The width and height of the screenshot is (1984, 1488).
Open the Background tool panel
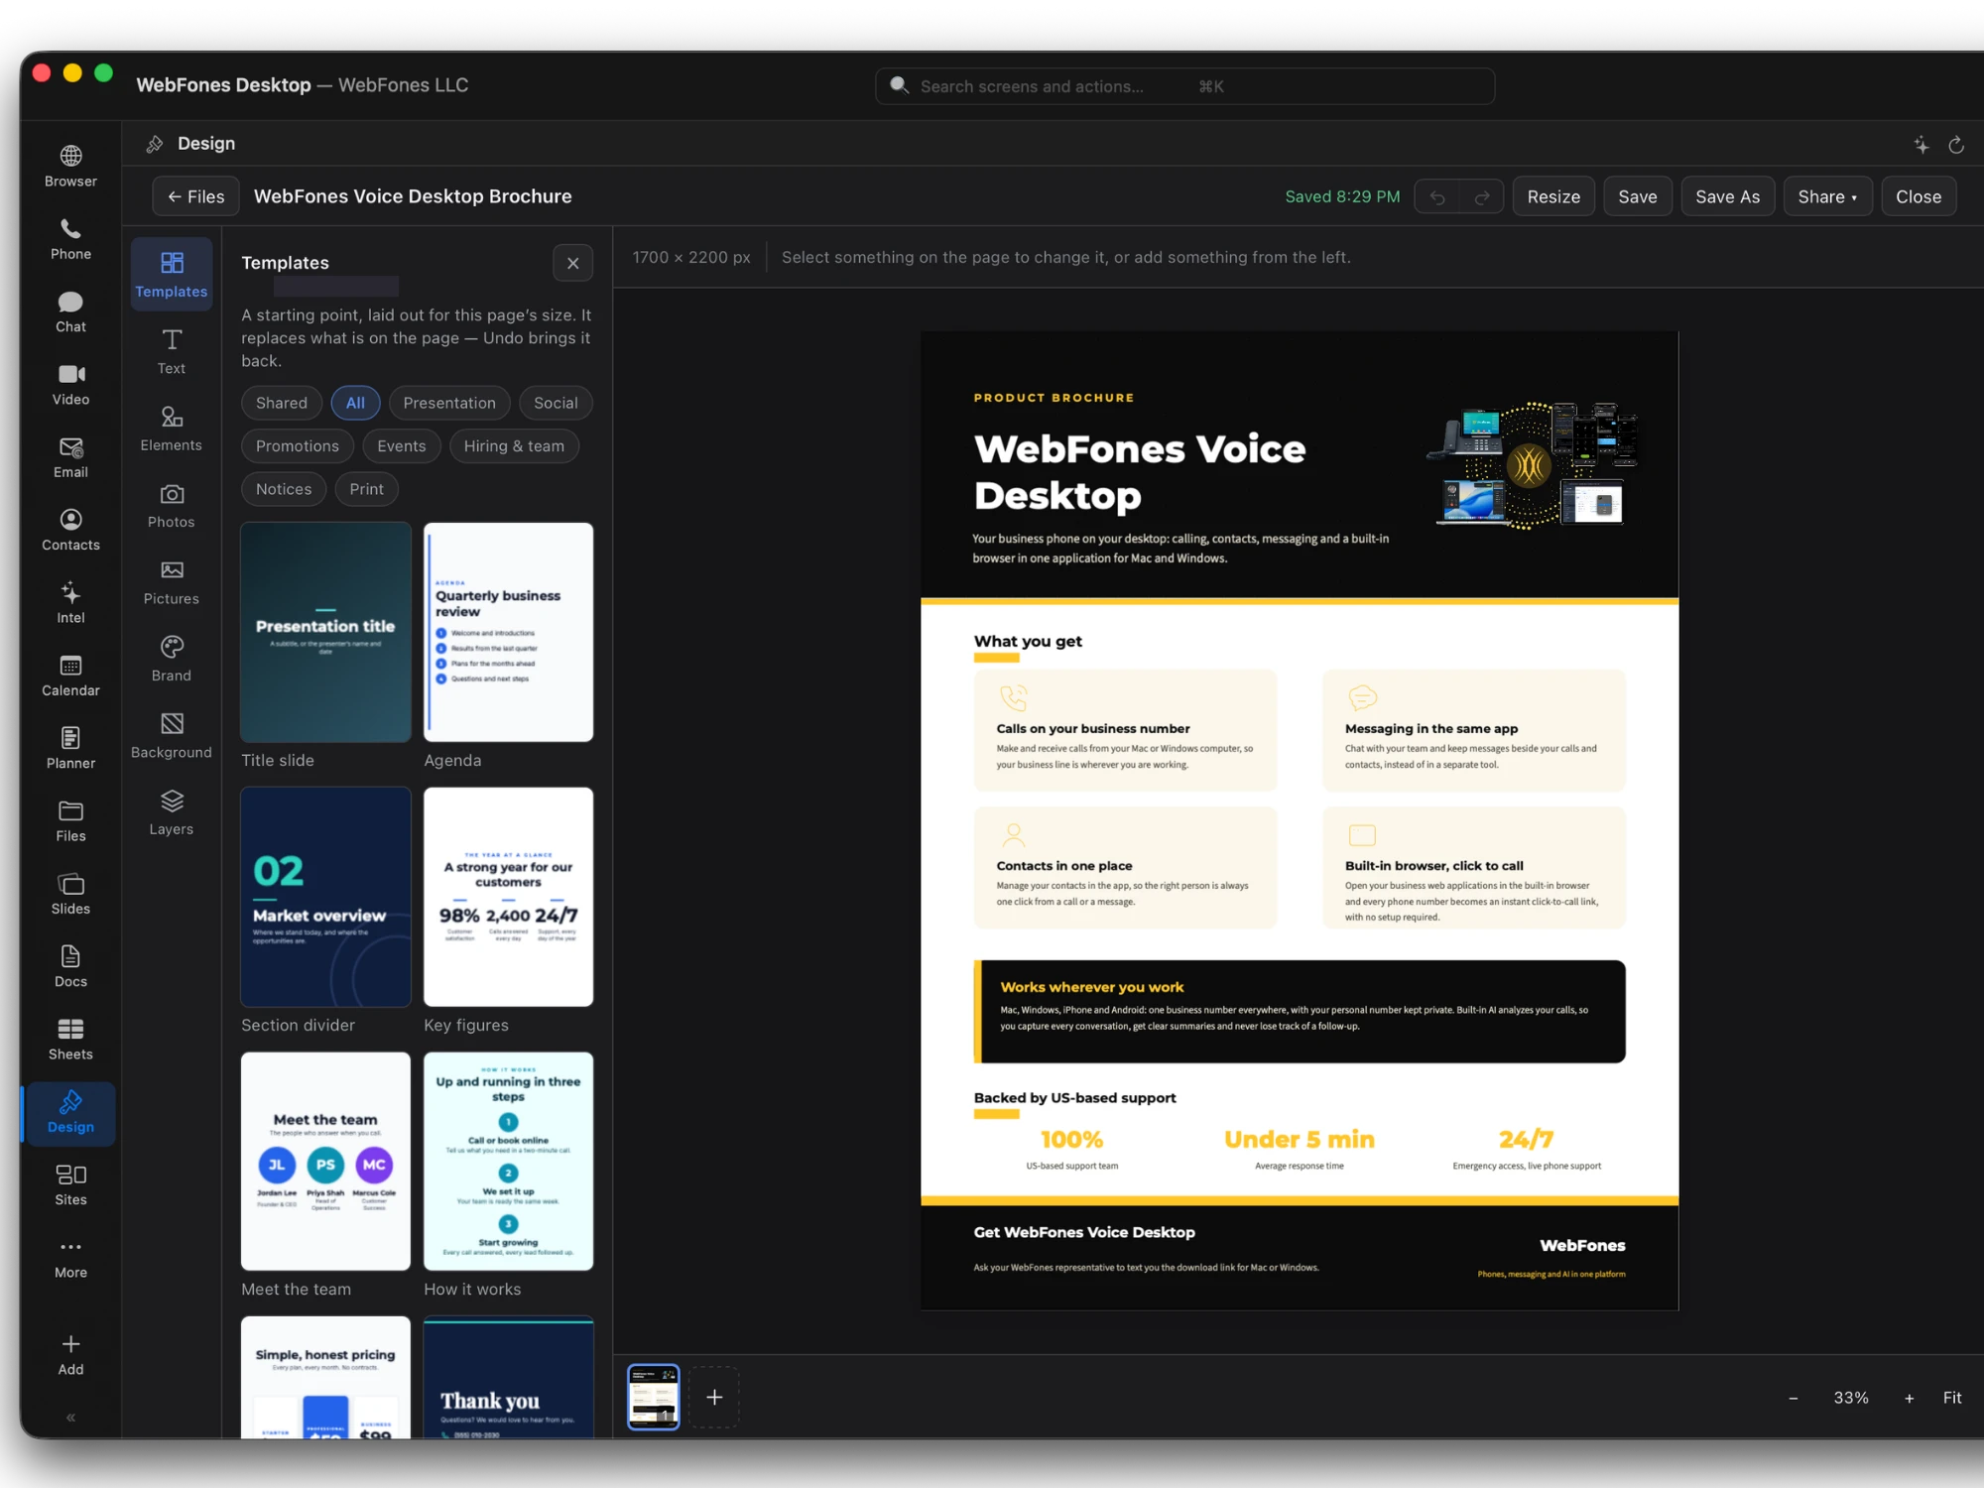click(x=172, y=736)
